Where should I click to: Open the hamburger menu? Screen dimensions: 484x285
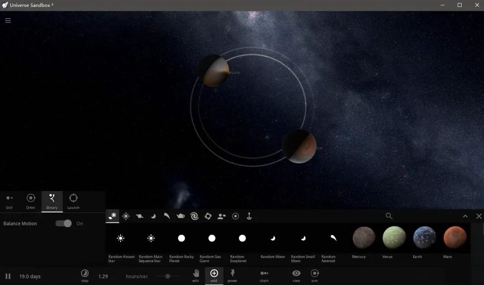pyautogui.click(x=8, y=21)
